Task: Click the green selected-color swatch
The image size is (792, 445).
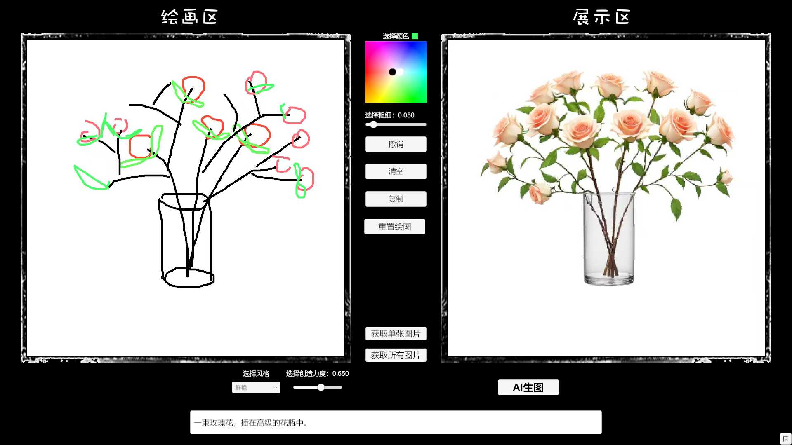Action: (x=415, y=36)
